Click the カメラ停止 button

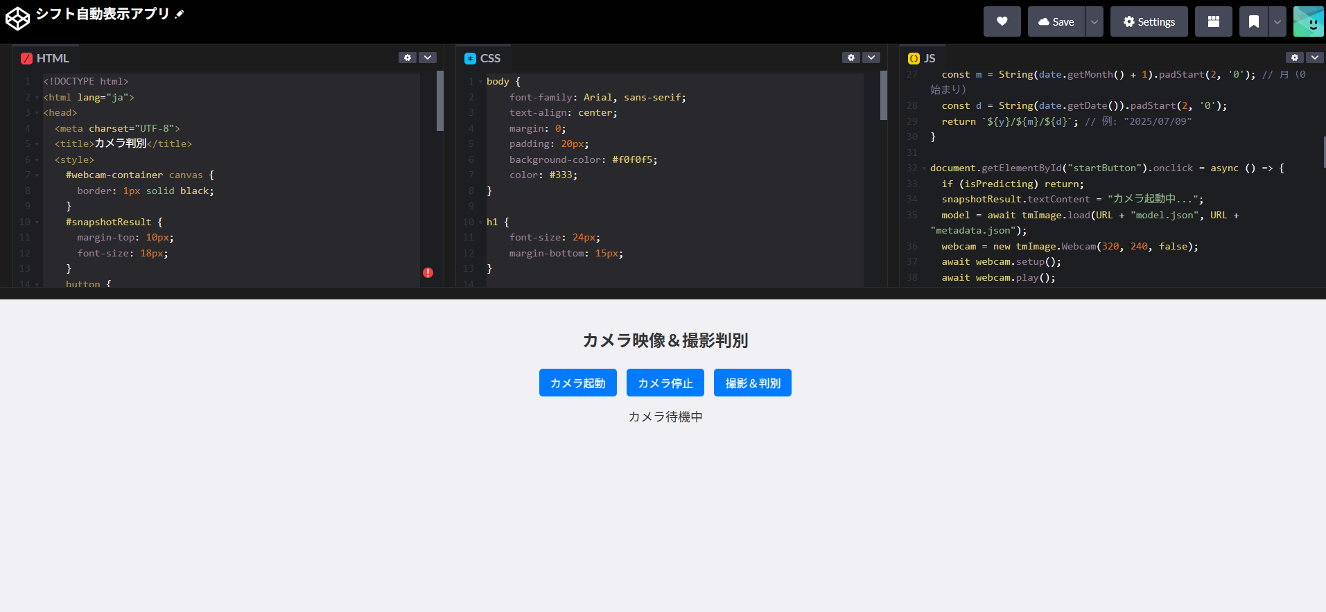(x=665, y=383)
